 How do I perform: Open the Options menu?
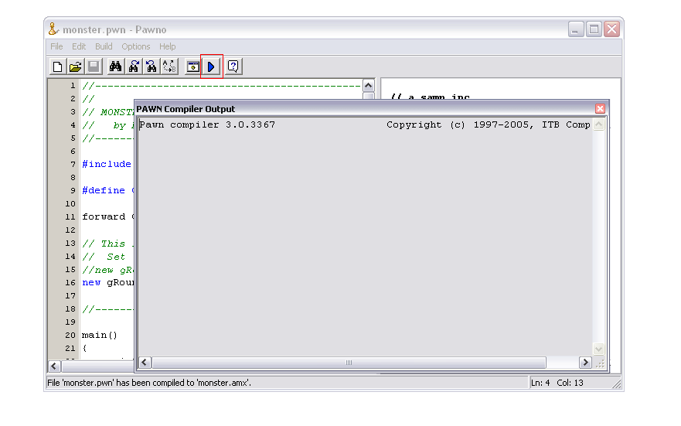(135, 46)
